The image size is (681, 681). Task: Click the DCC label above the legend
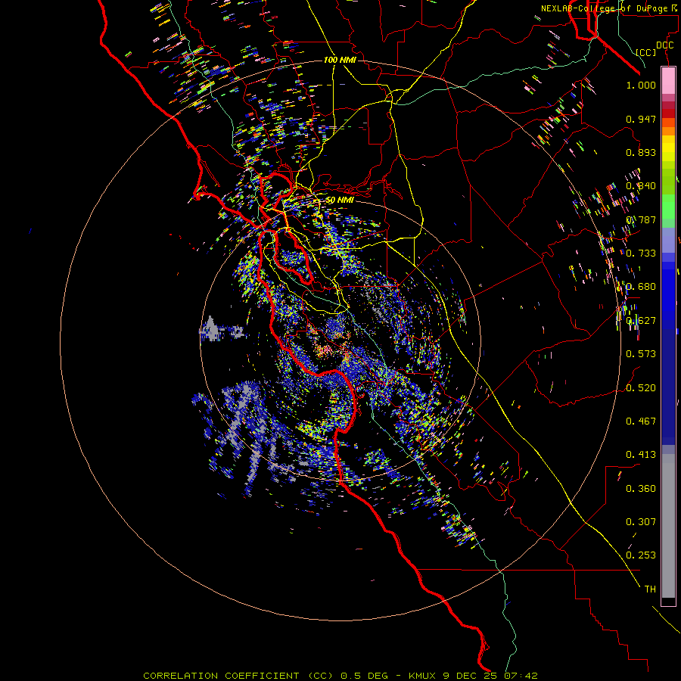(664, 45)
